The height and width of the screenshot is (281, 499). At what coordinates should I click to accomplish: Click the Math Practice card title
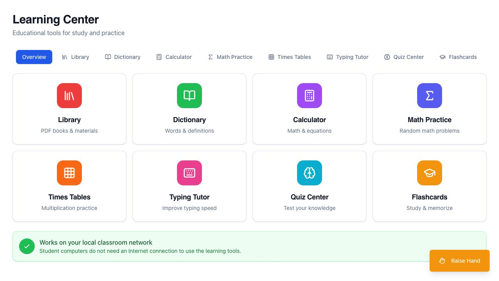pos(430,120)
